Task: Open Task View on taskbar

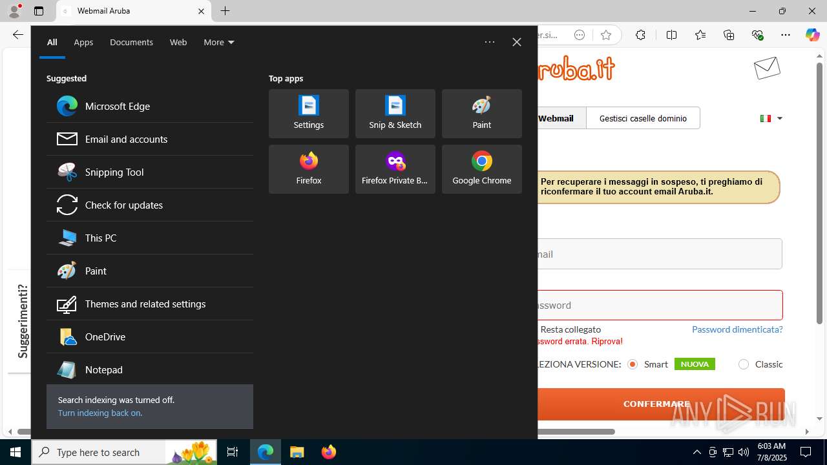Action: (x=233, y=452)
